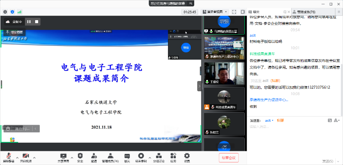Open Settings (设置) gear icon
Screen dimensions: 343x165
pos(187,158)
